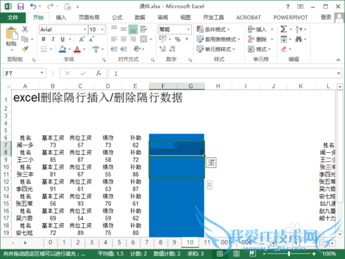The image size is (345, 259).
Task: Open 文件 file tab
Action: pos(12,17)
